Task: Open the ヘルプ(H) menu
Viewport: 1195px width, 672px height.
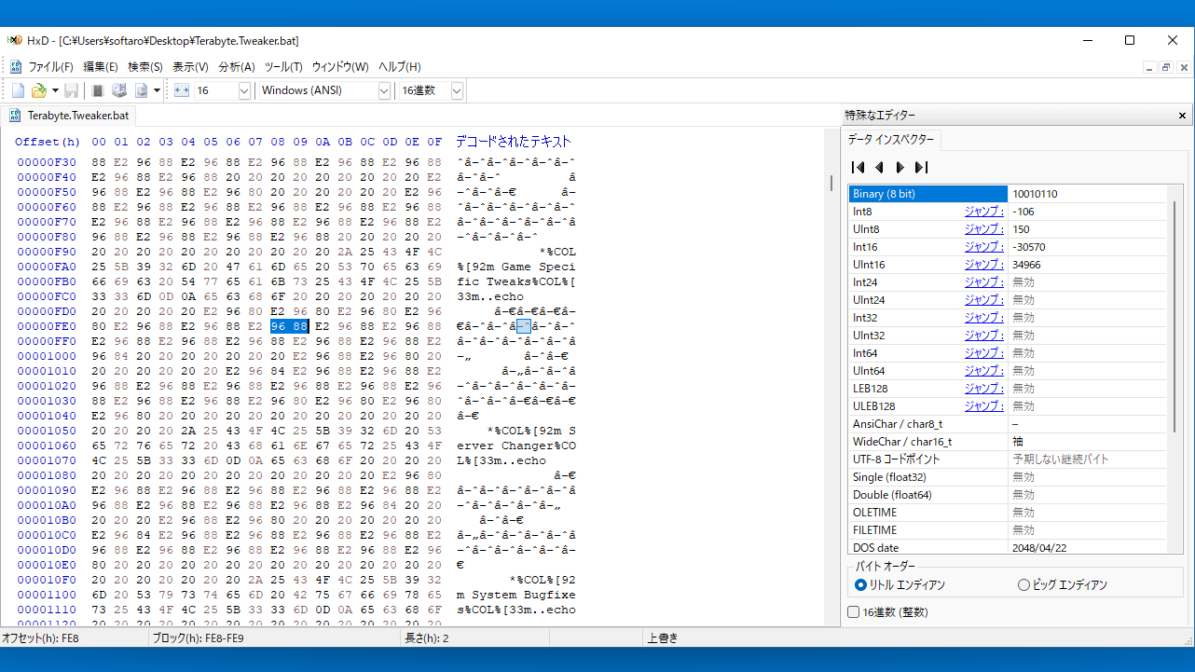Action: (400, 67)
